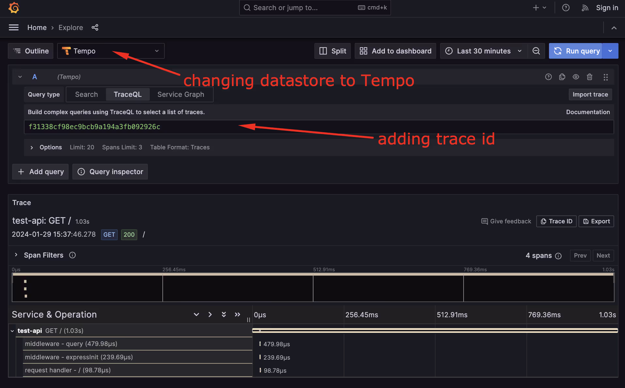625x388 pixels.
Task: Duplicate query A with the copy icon
Action: pyautogui.click(x=562, y=77)
